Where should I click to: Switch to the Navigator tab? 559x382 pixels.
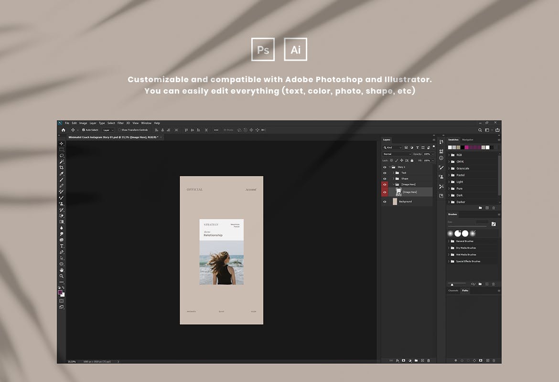tap(468, 140)
